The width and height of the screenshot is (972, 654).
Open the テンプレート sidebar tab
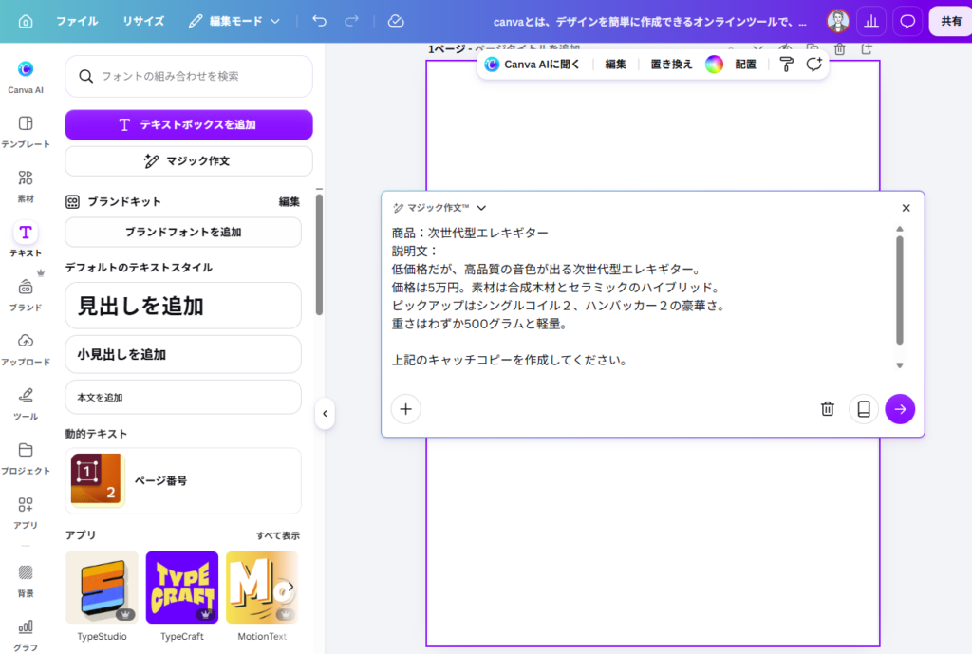26,131
